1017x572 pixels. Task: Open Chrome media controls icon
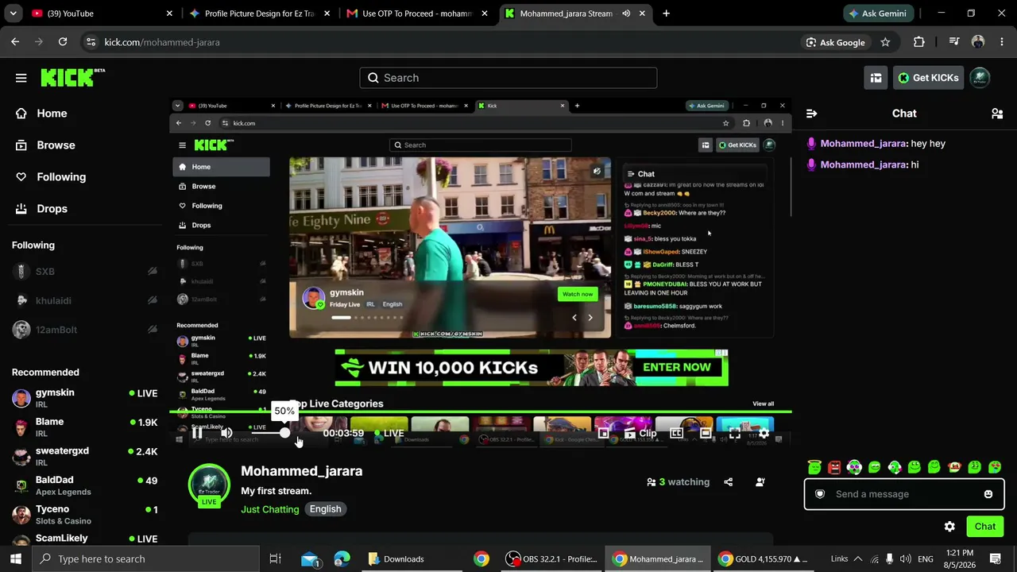click(954, 42)
